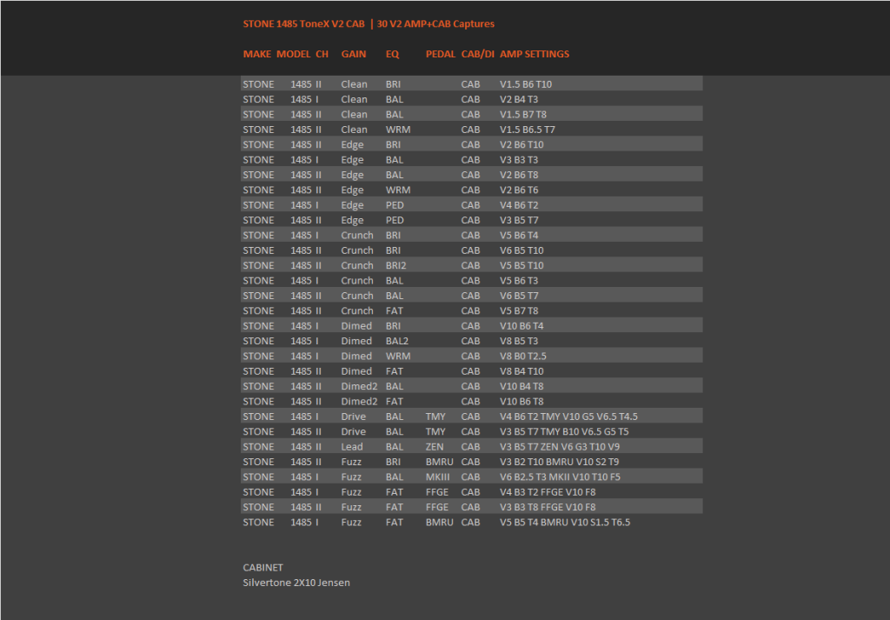
Task: Select the 'V5 B6 T4' amp settings cell
Action: pos(519,235)
